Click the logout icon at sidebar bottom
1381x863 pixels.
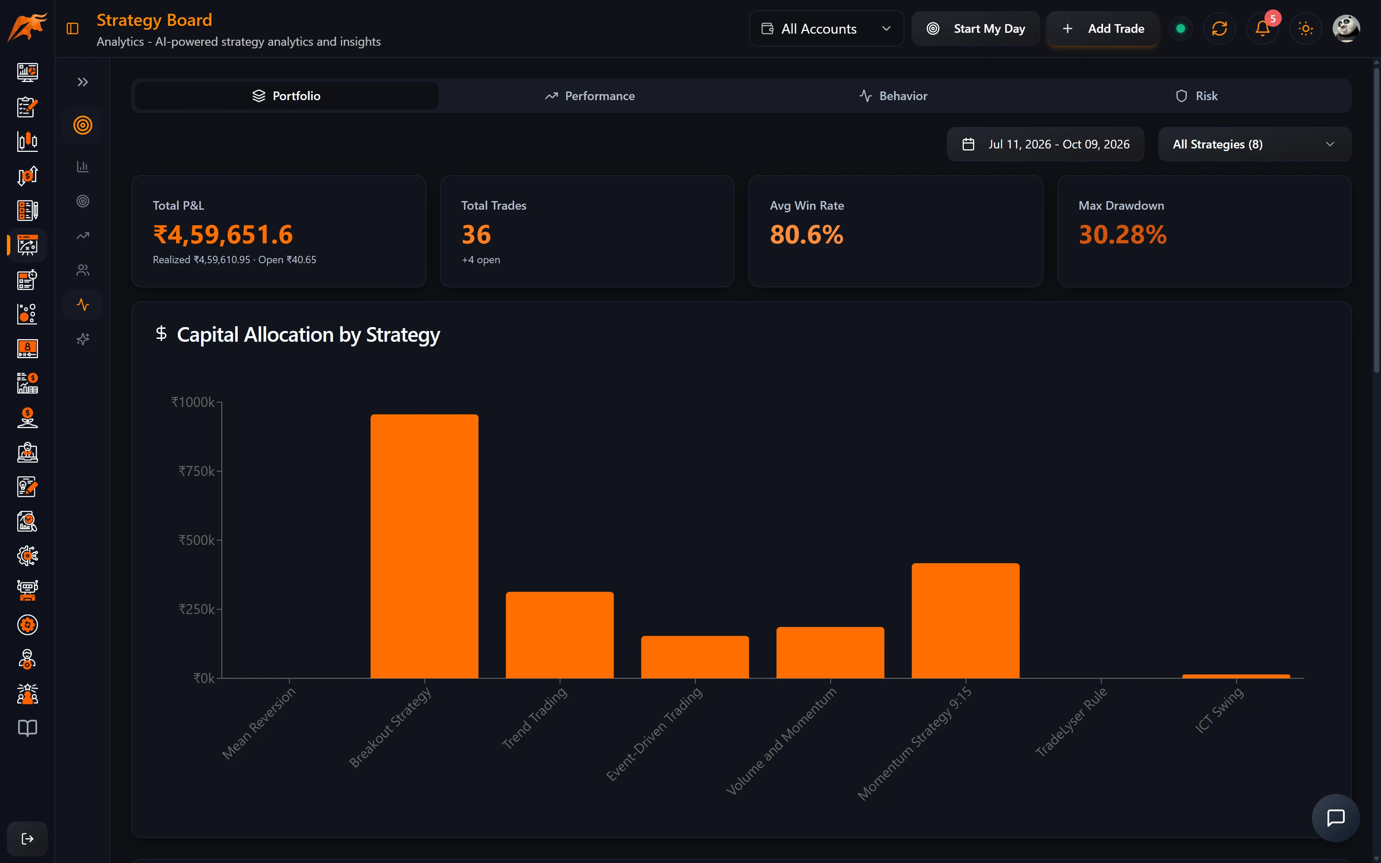pyautogui.click(x=27, y=838)
